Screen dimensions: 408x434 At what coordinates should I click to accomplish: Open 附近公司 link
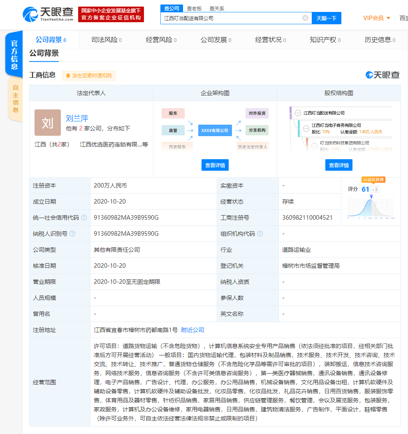(192, 330)
